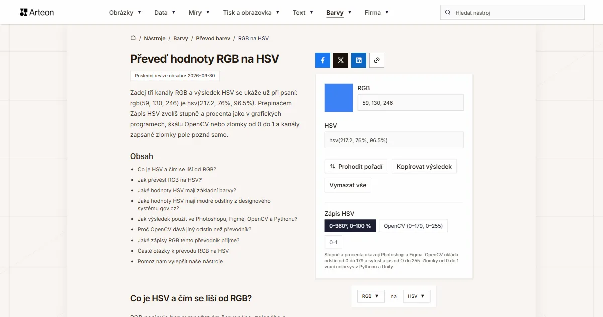Jump to Photoshop, Figma, OpenCV a Python section
The image size is (603, 317).
click(218, 219)
